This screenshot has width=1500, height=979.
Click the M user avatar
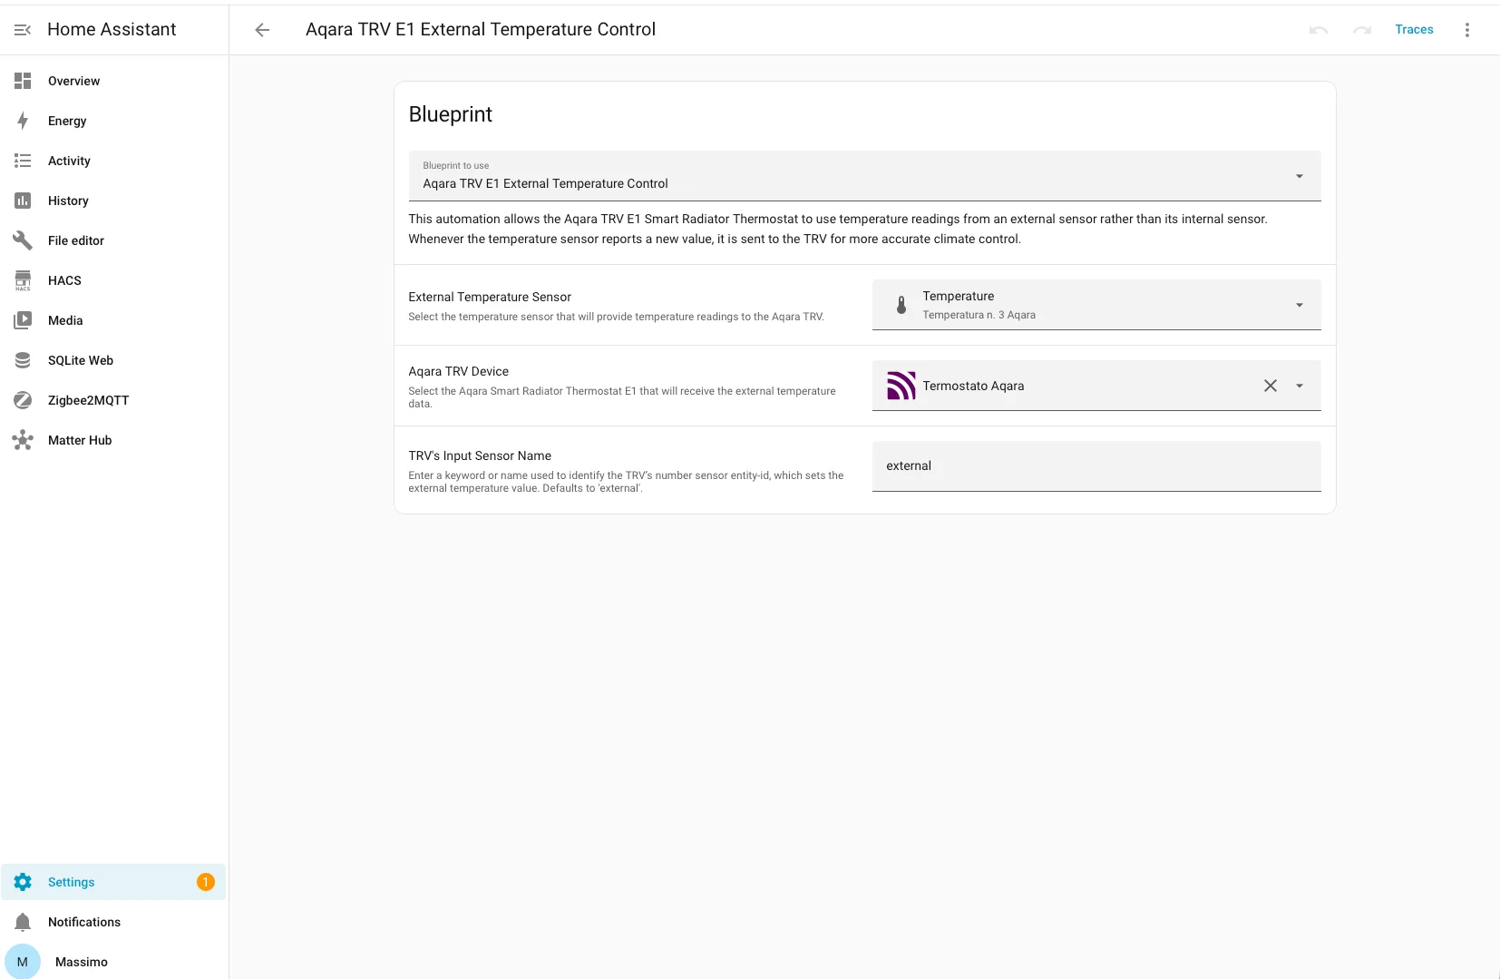pyautogui.click(x=23, y=962)
